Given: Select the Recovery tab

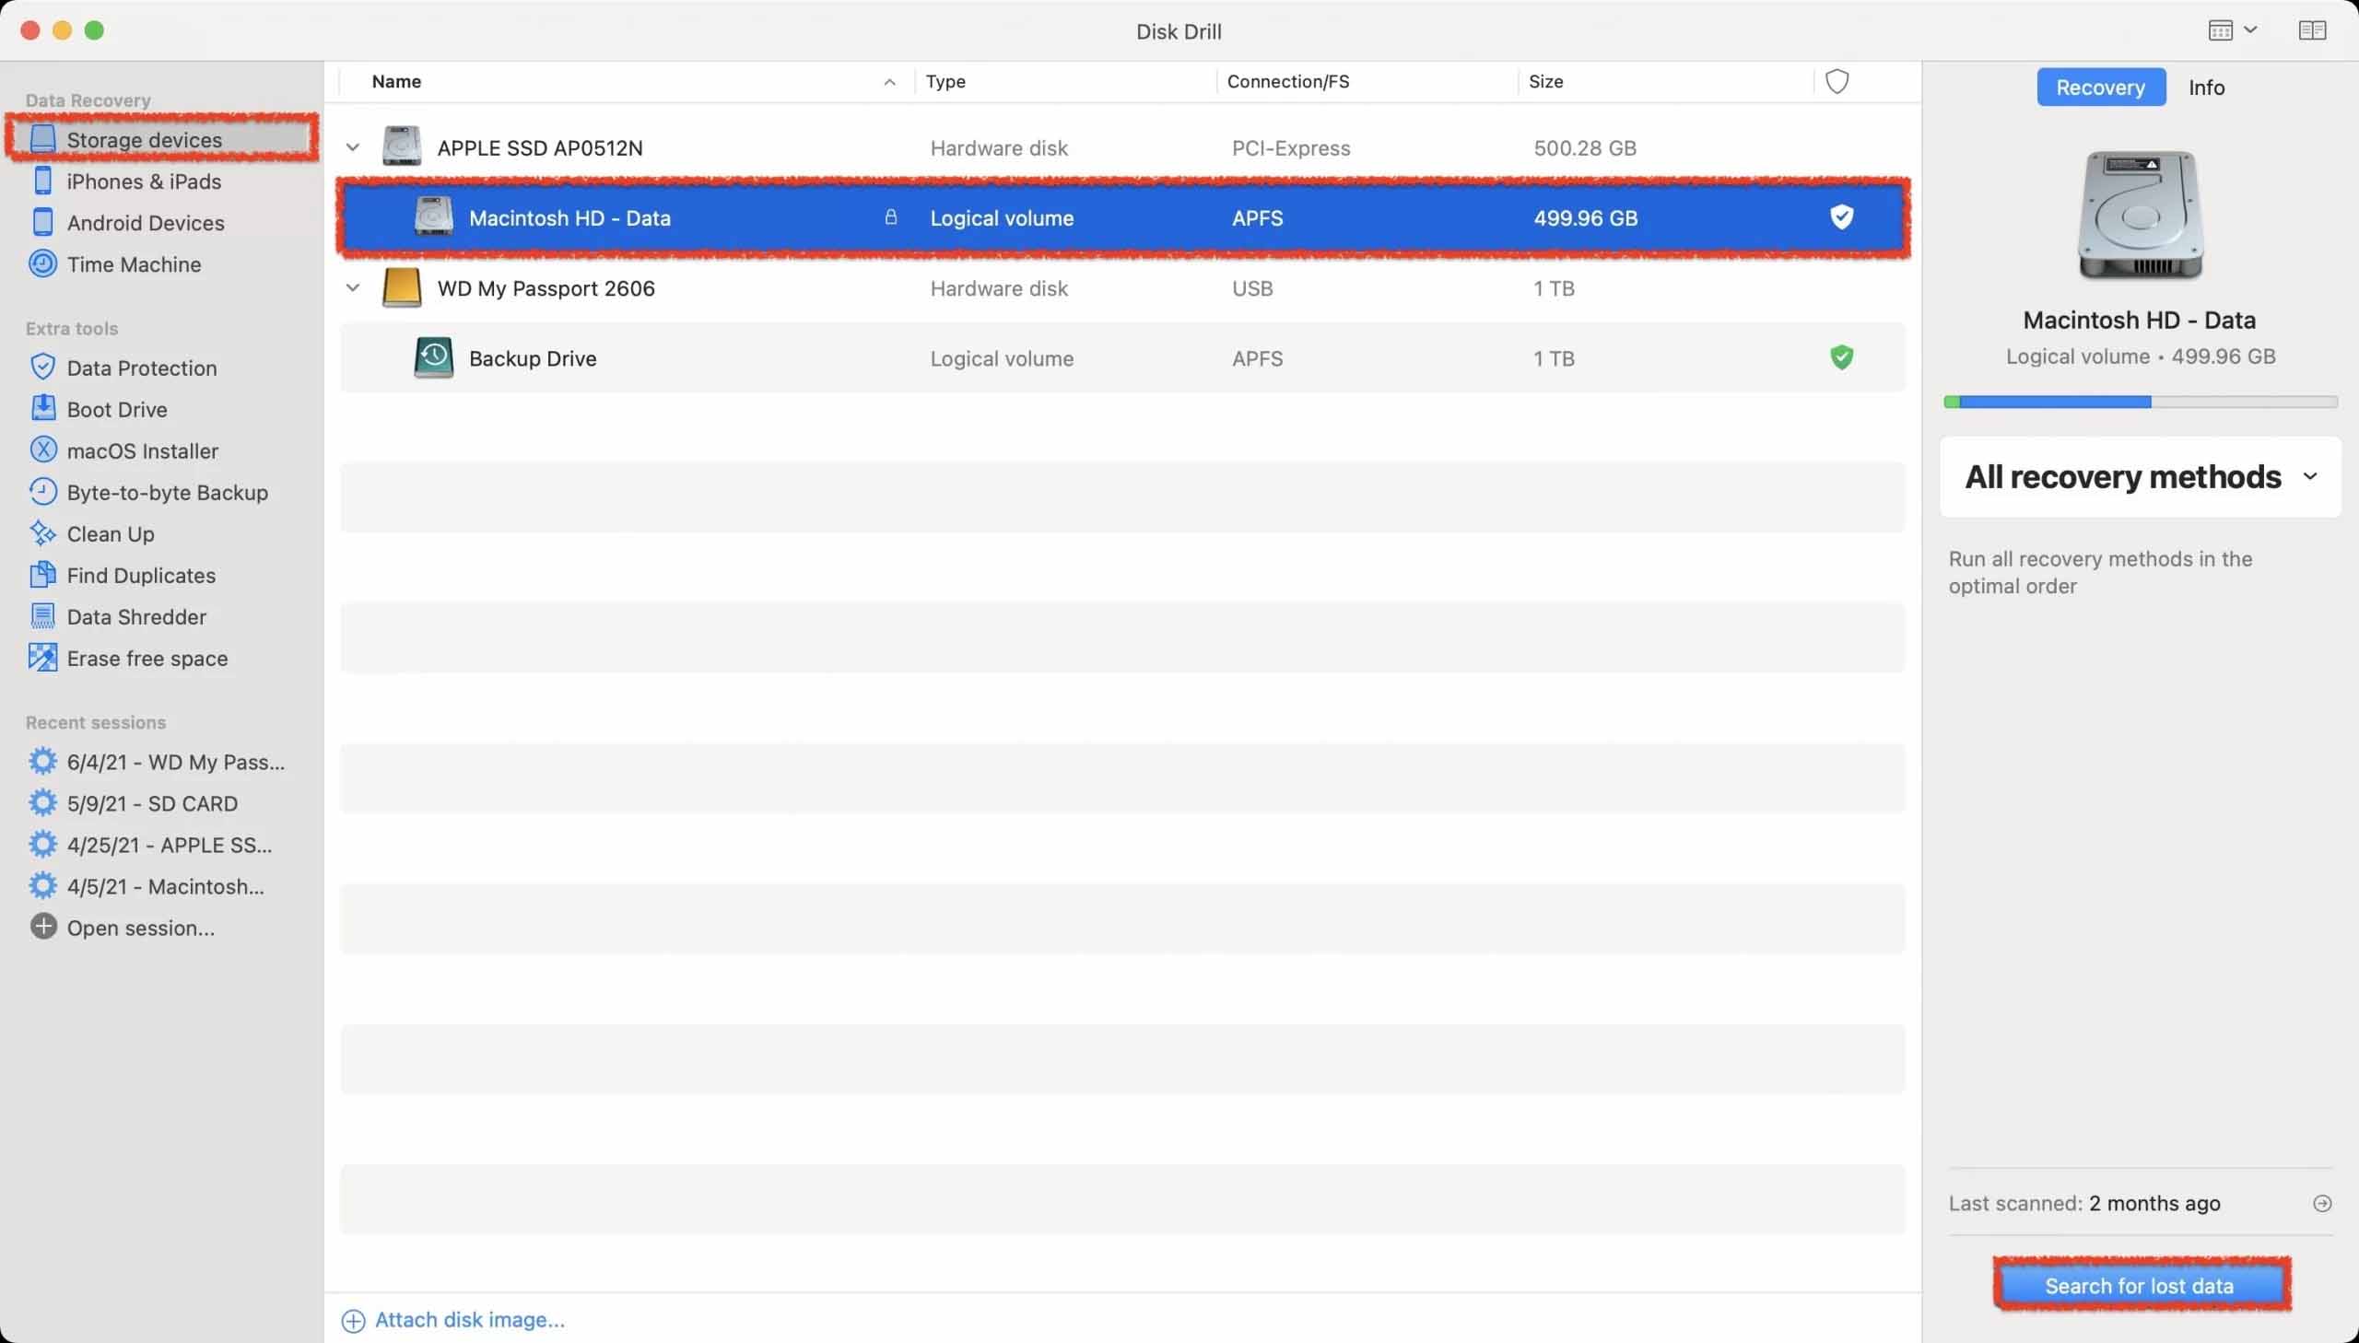Looking at the screenshot, I should point(2101,88).
